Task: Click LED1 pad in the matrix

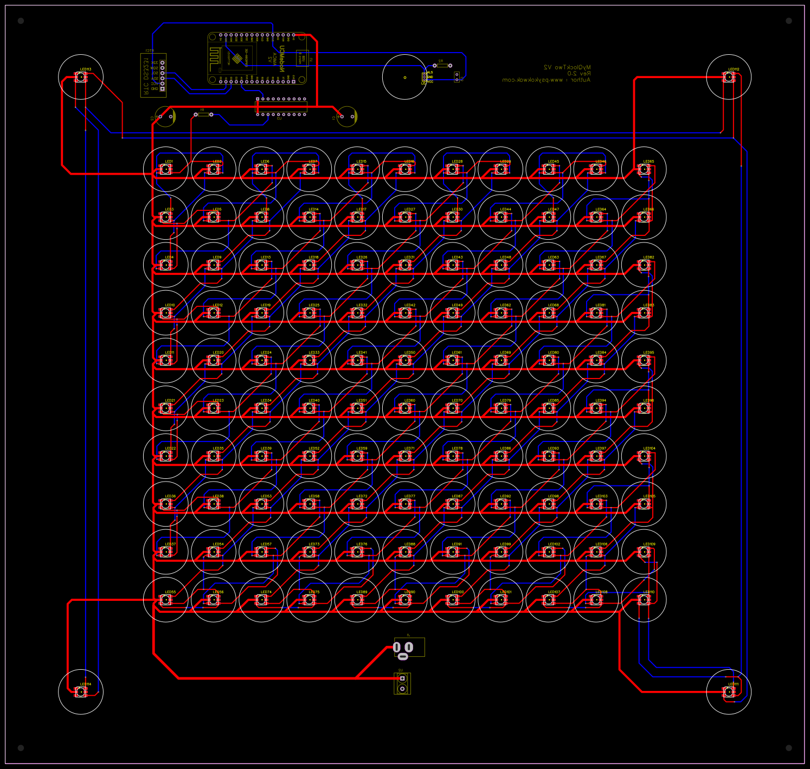Action: click(166, 169)
